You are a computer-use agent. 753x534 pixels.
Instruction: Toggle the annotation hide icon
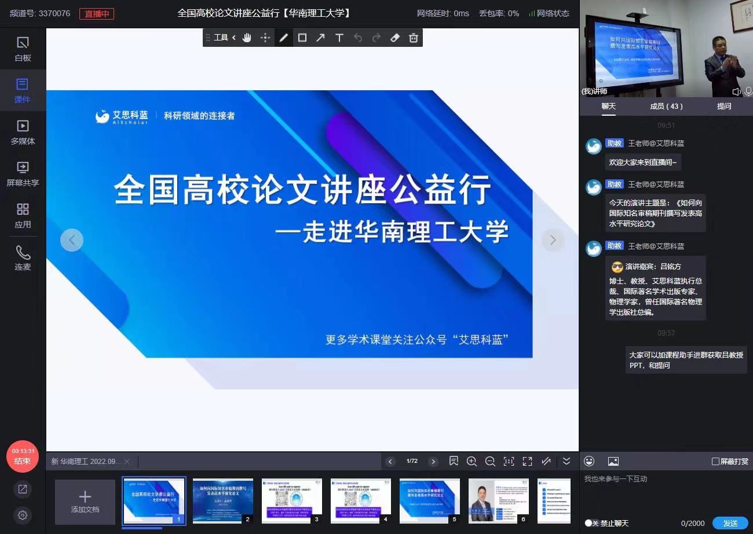coord(546,461)
